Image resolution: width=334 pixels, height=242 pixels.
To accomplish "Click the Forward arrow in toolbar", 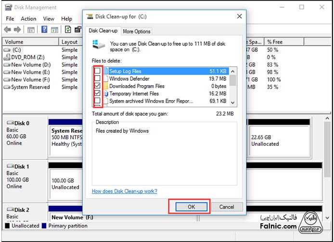I will [x=18, y=30].
